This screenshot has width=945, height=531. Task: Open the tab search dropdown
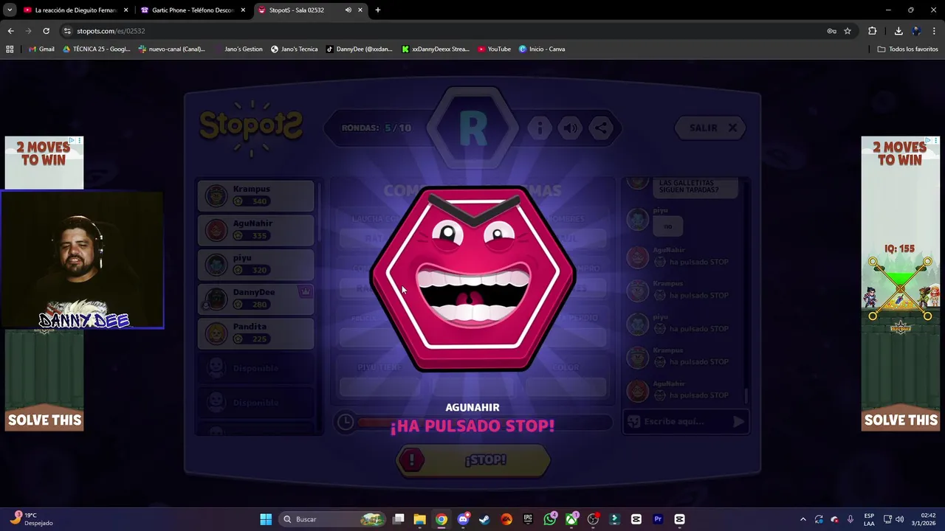pos(10,10)
